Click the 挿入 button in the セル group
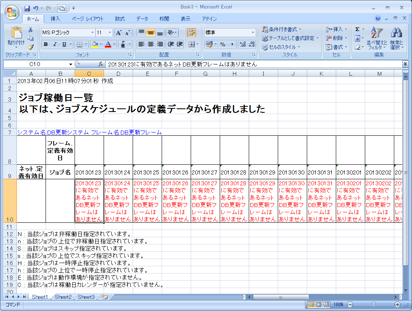 point(336,29)
